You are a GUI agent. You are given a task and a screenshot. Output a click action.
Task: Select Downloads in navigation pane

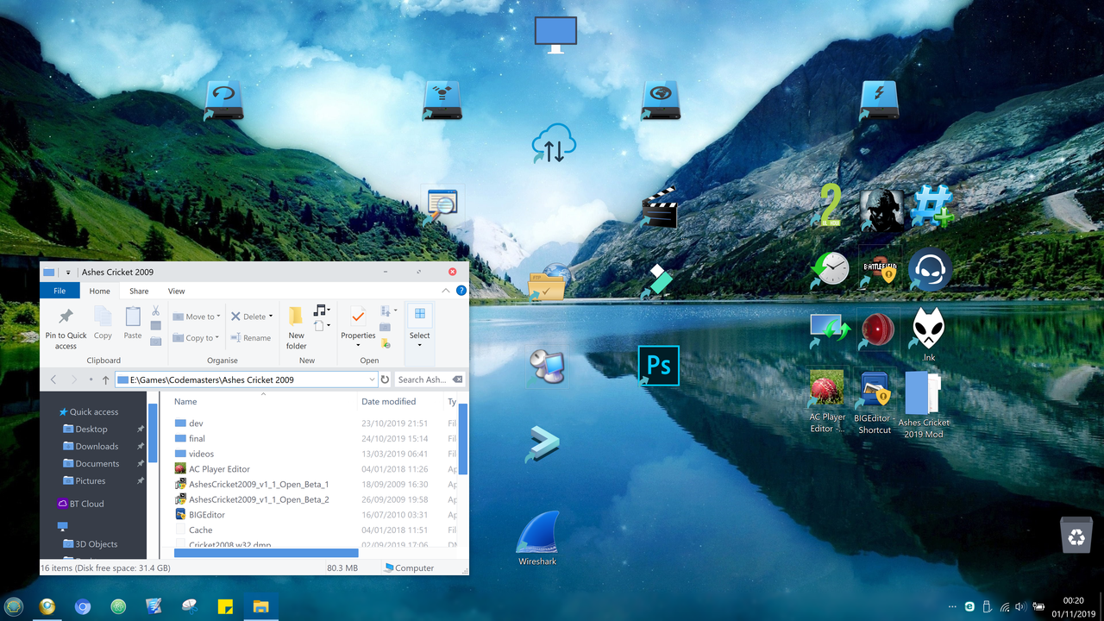pos(96,446)
